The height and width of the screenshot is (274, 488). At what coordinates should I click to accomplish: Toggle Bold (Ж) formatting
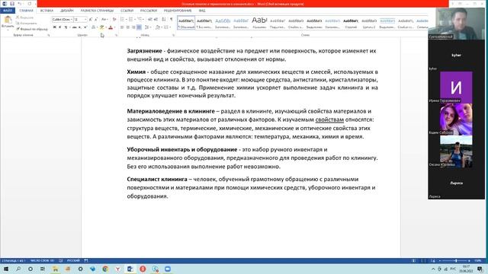54,27
